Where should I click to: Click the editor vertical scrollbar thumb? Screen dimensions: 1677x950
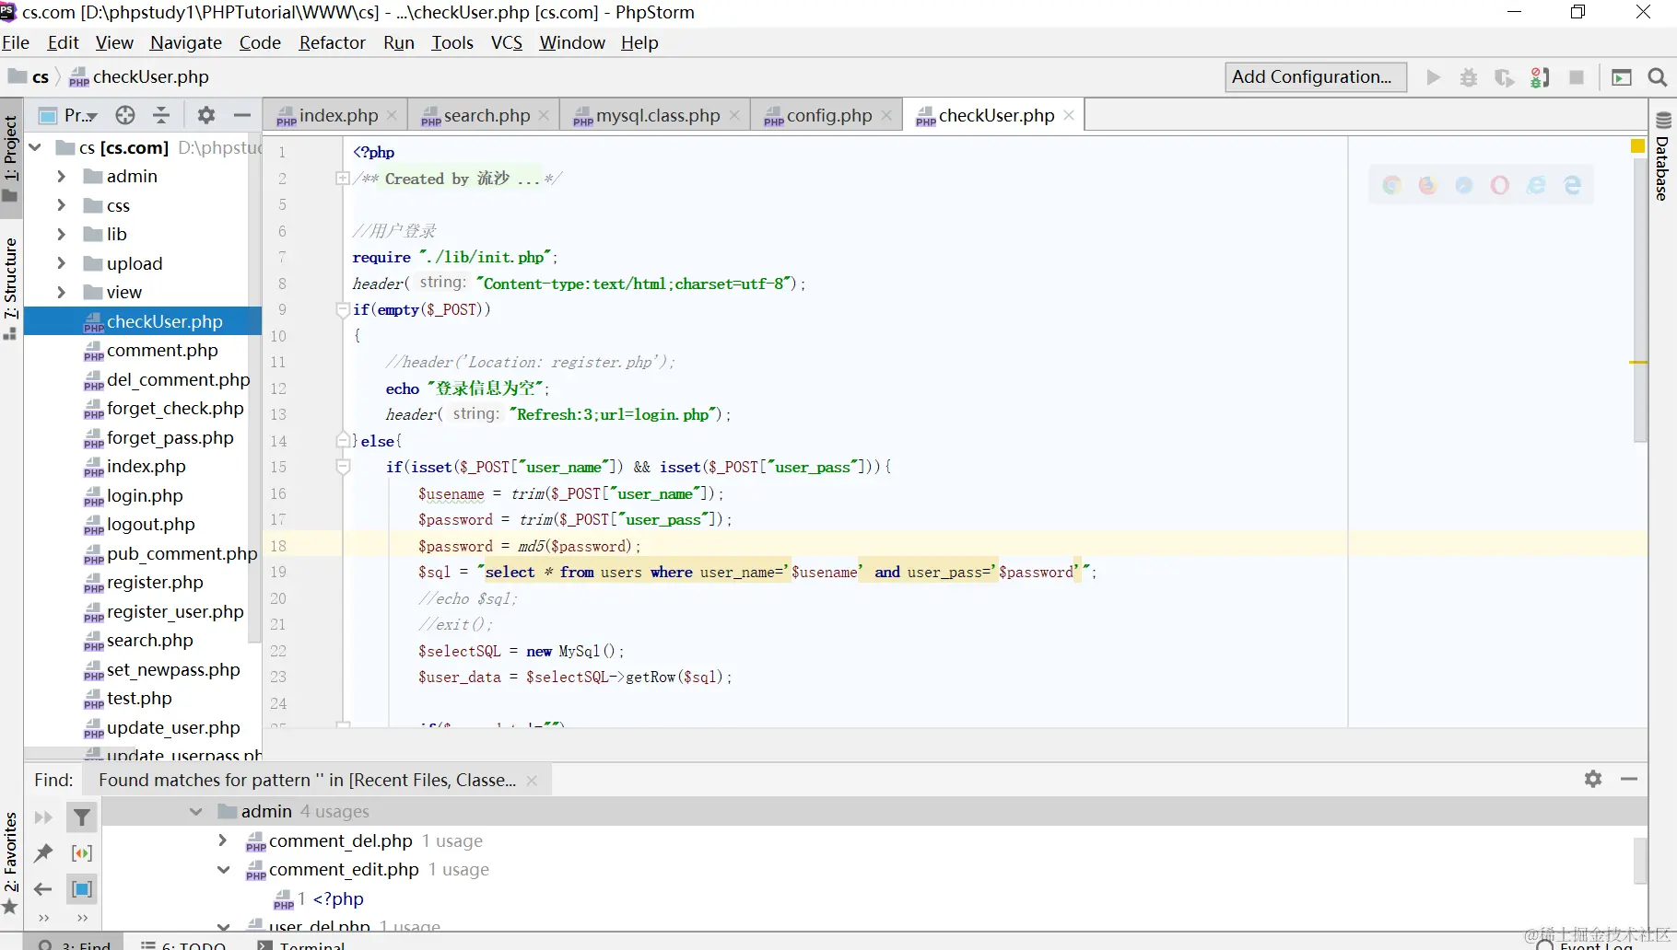1639,299
